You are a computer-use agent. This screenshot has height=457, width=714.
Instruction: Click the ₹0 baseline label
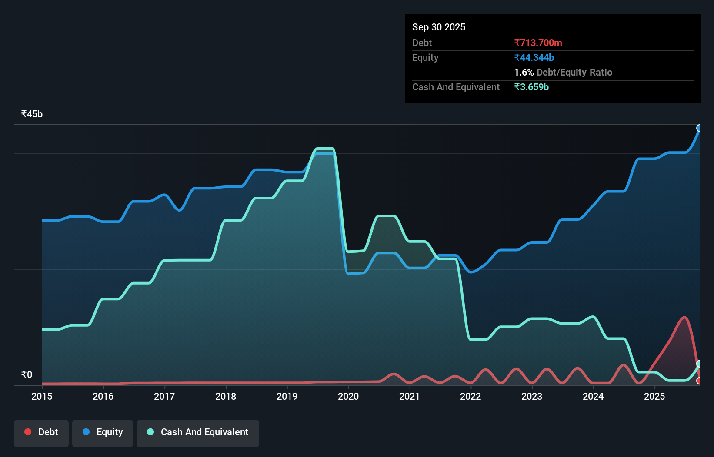(x=27, y=374)
